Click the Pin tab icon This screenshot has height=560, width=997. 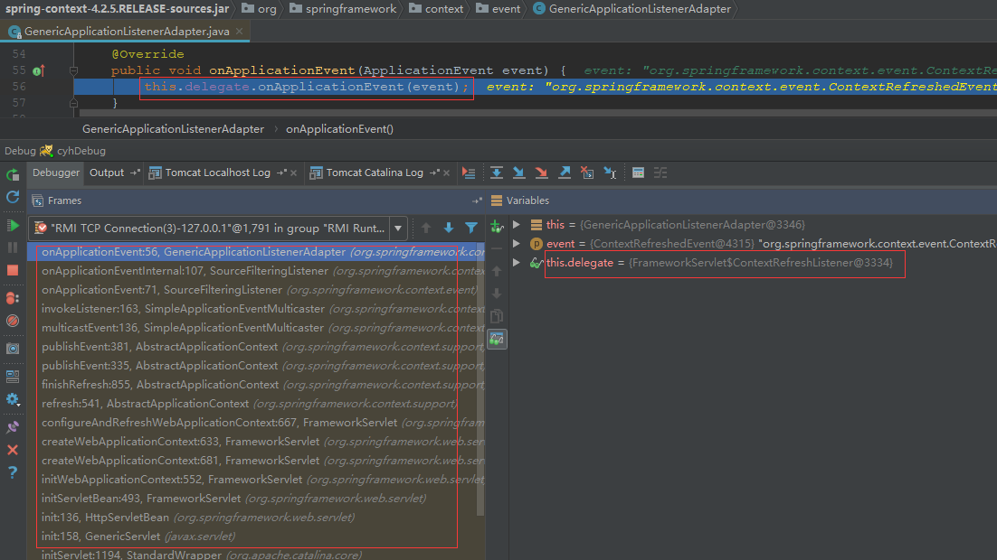point(13,427)
